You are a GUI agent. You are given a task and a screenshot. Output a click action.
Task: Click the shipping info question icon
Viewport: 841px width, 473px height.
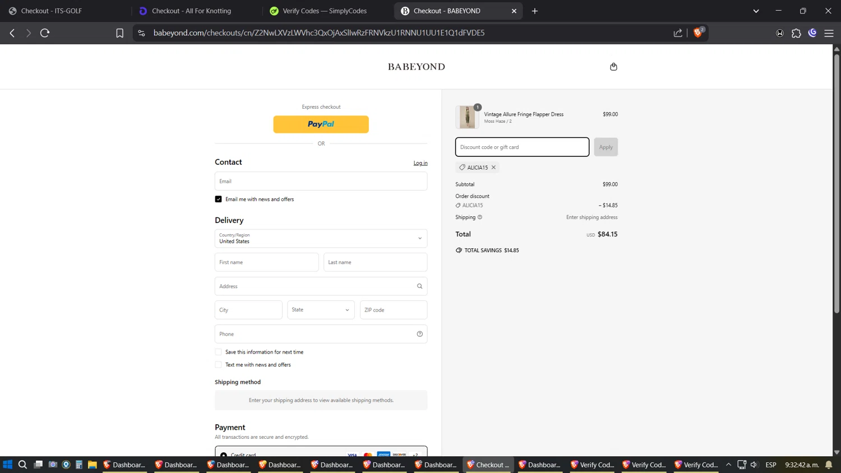pos(480,217)
